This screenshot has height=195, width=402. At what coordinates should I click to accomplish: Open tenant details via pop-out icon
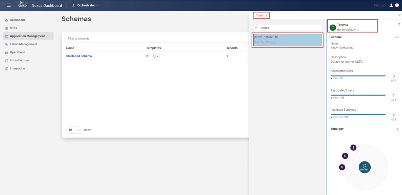tap(398, 25)
